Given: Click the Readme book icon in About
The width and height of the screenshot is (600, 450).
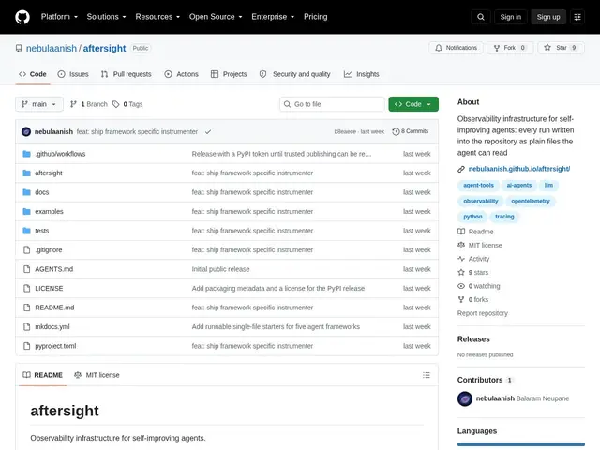Looking at the screenshot, I should coord(461,232).
